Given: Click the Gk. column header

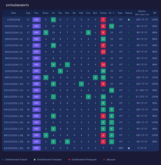Looking at the screenshot, I should tap(74, 13).
